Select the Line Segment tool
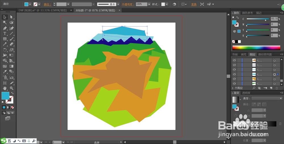The width and height of the screenshot is (284, 144). 11,34
